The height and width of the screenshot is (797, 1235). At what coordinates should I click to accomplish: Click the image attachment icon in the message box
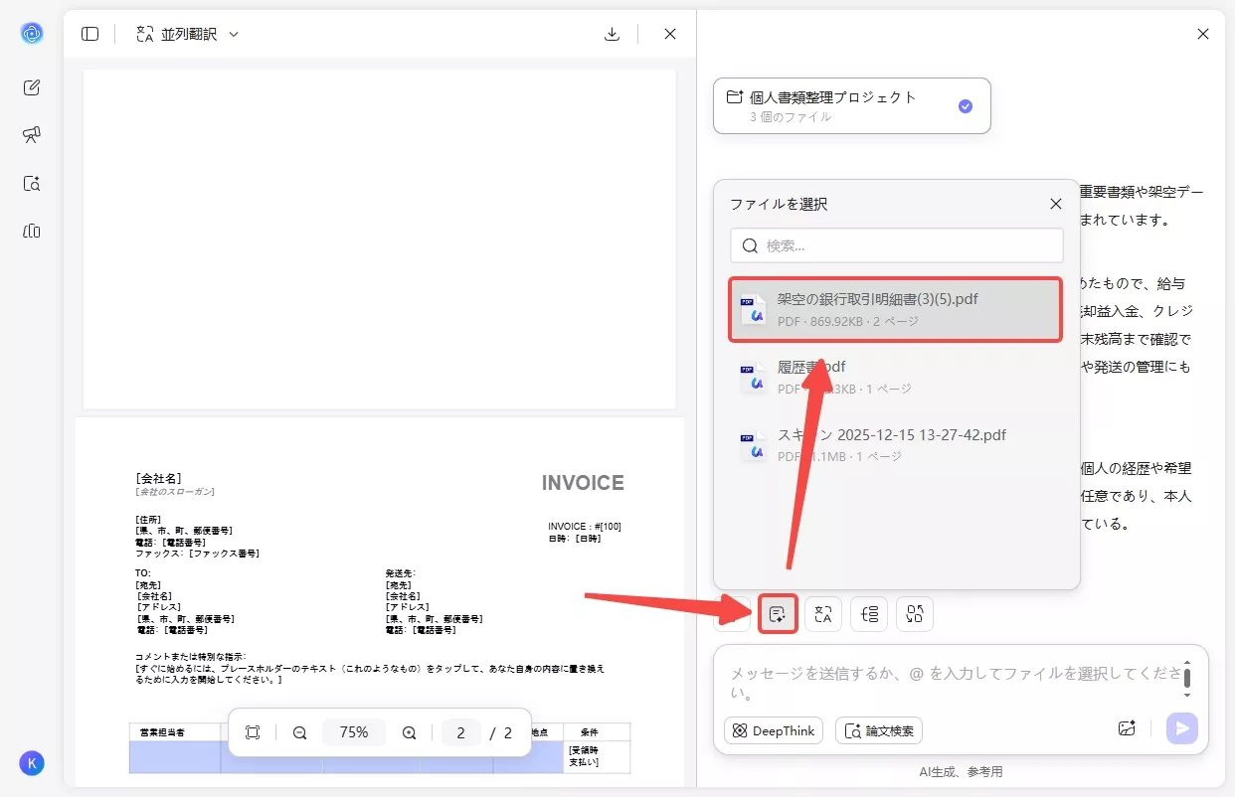tap(1127, 727)
